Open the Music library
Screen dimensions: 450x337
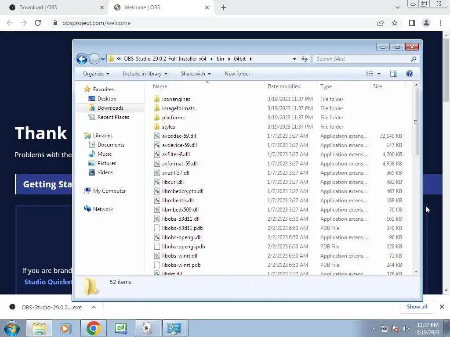[x=105, y=154]
